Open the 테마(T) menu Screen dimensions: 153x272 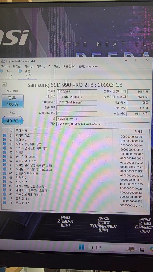pos(41,67)
